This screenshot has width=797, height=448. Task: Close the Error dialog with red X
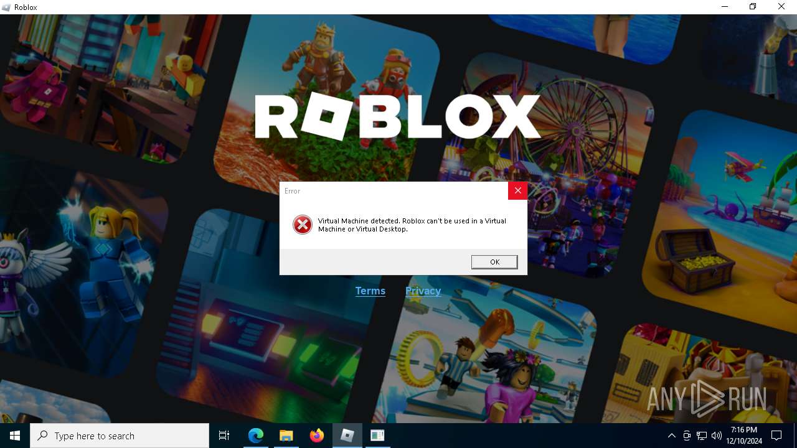[517, 191]
